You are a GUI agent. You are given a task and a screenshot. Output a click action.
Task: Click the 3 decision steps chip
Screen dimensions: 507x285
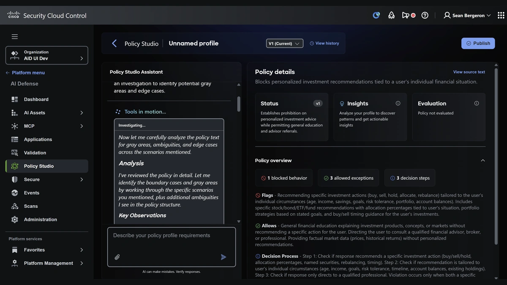[410, 178]
